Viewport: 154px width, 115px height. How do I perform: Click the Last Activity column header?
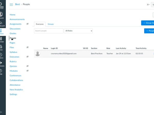(x=121, y=48)
